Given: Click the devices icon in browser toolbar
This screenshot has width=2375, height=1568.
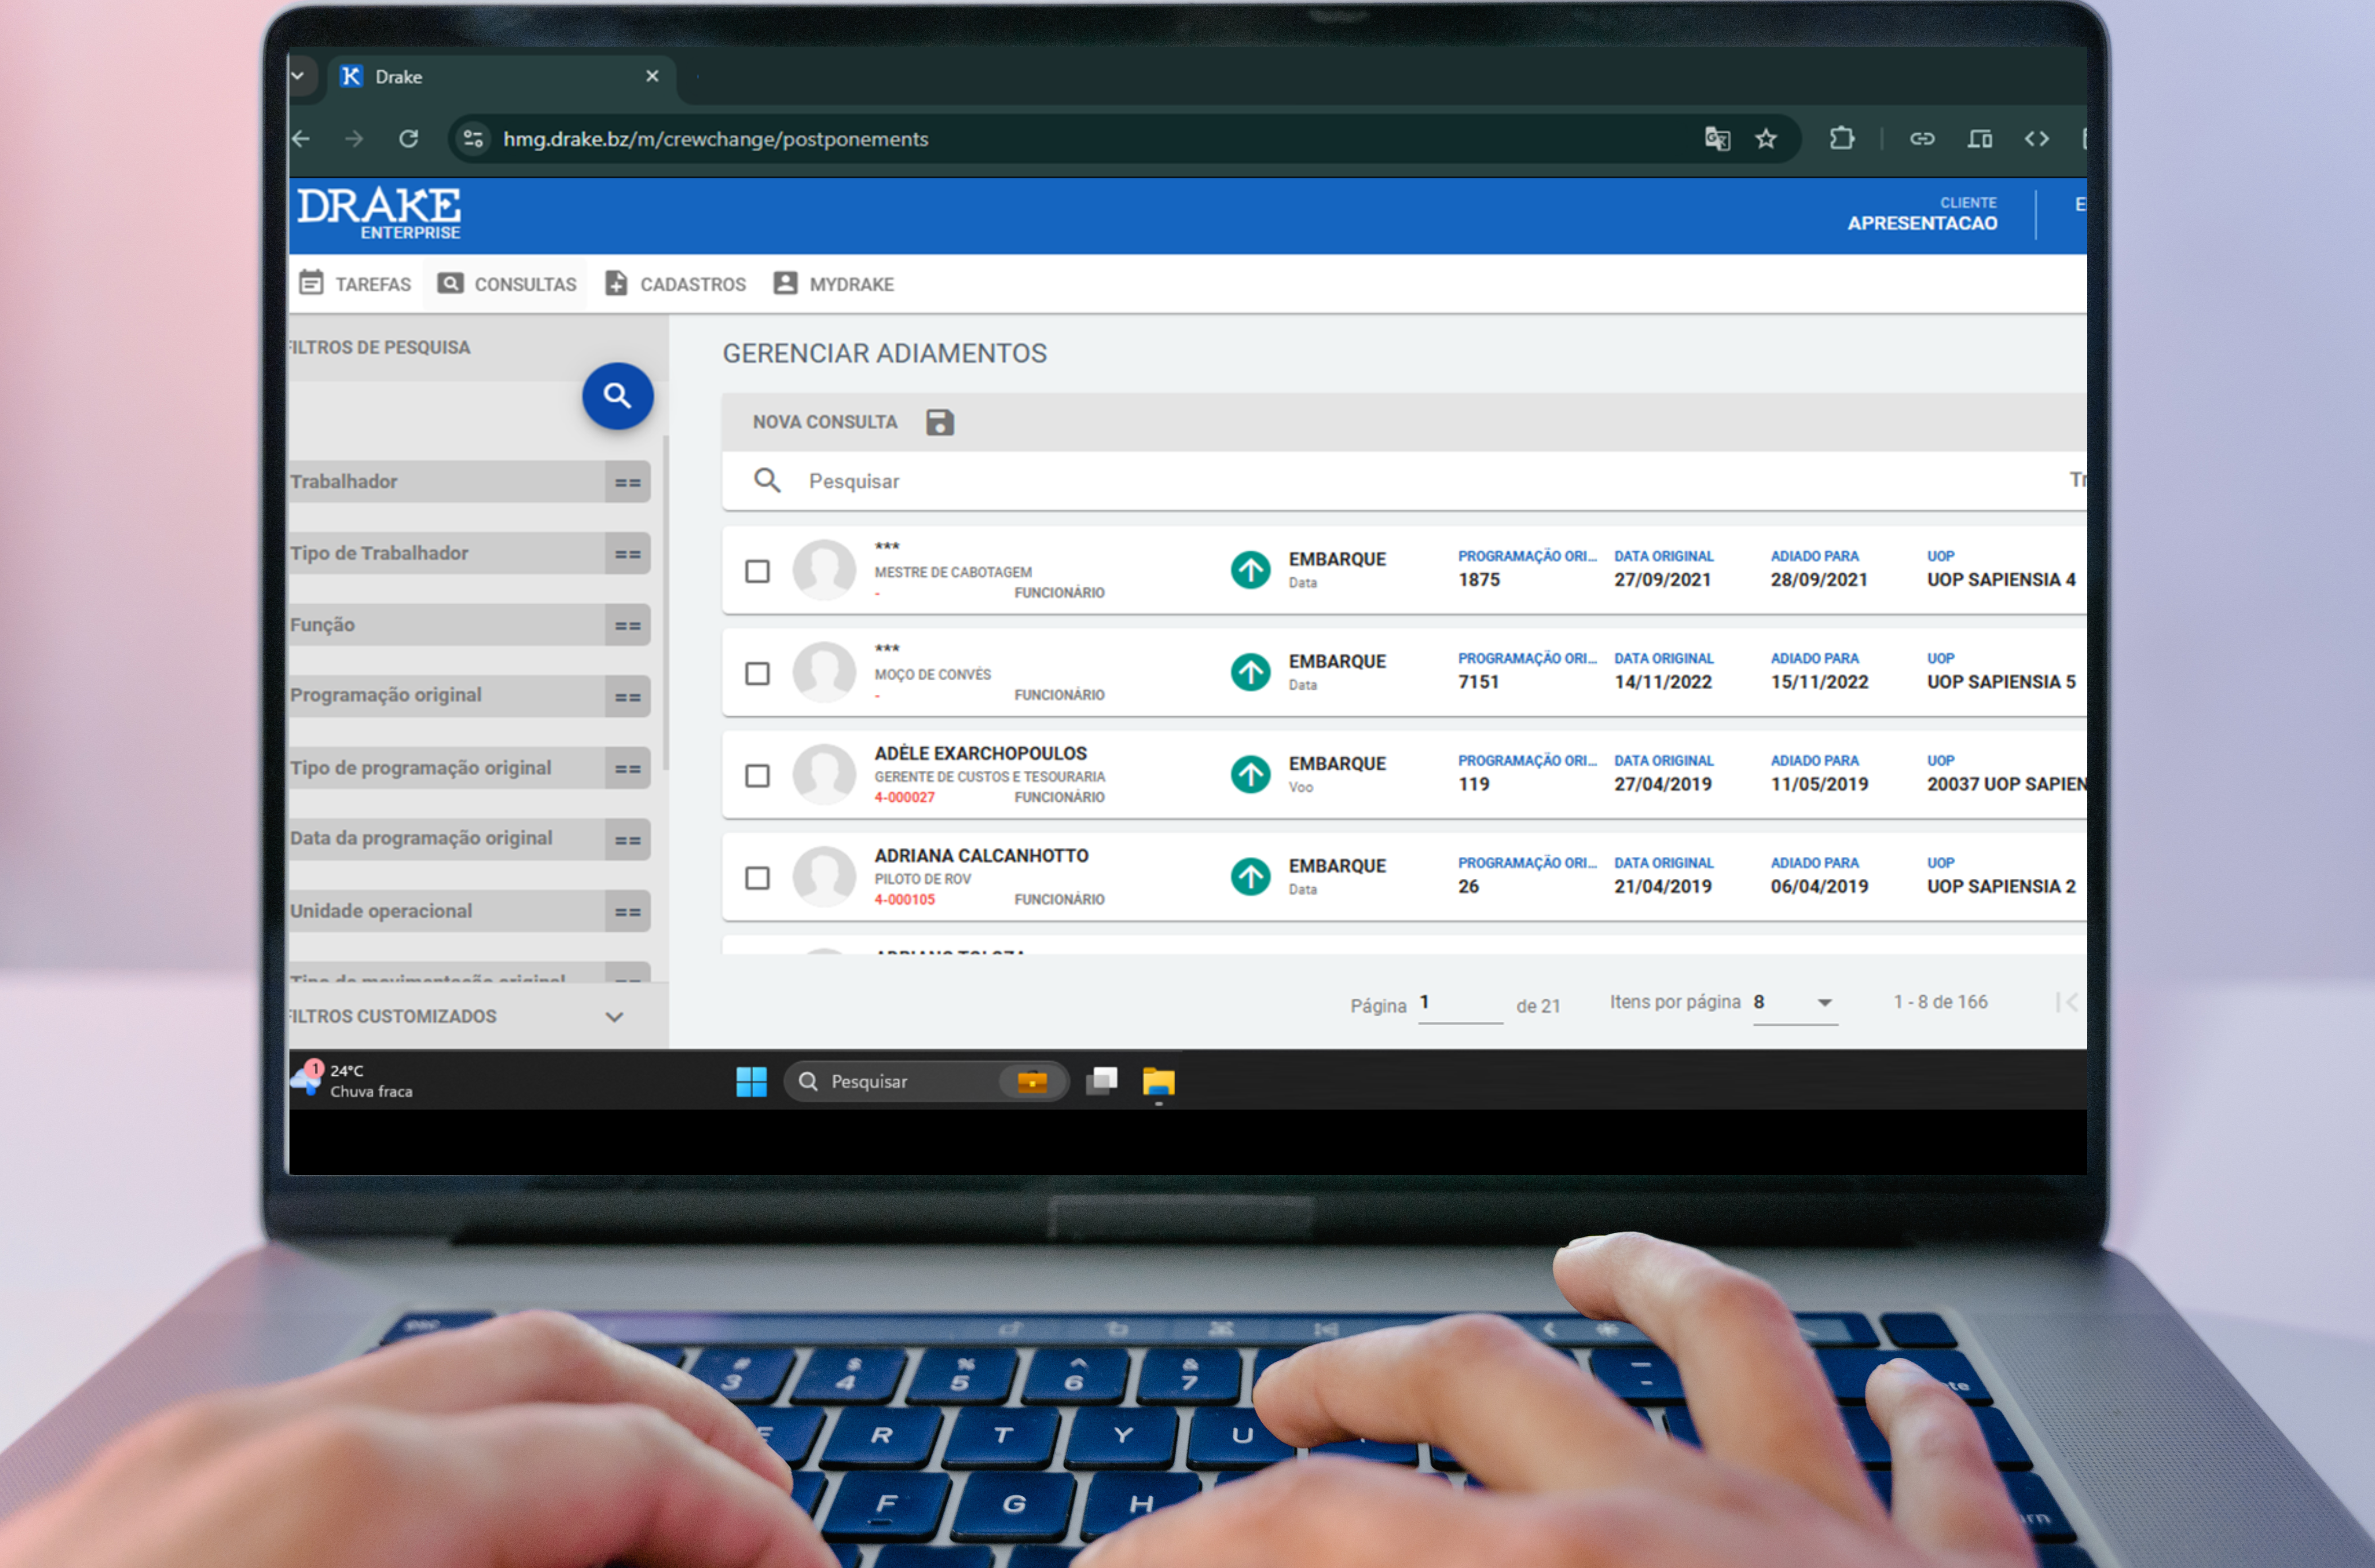Looking at the screenshot, I should (x=1980, y=139).
